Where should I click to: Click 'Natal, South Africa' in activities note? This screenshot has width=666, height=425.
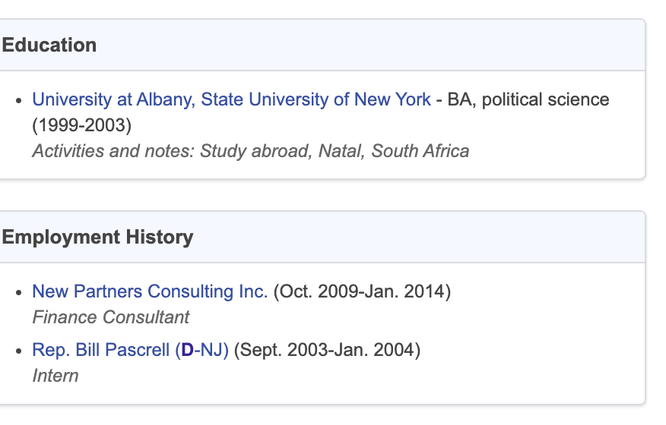394,152
